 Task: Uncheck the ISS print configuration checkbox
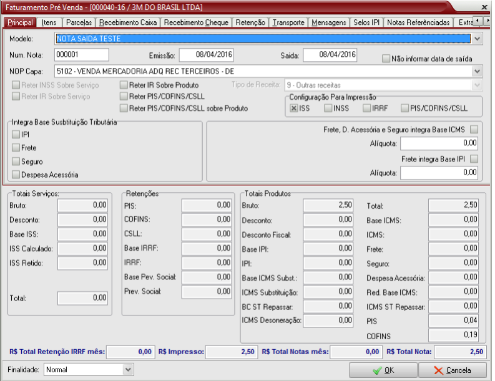[x=294, y=109]
